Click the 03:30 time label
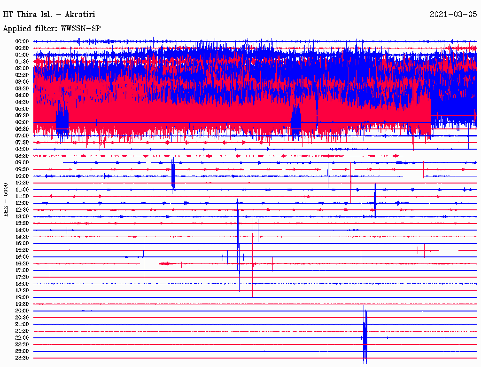This screenshot has height=367, width=481. point(22,88)
